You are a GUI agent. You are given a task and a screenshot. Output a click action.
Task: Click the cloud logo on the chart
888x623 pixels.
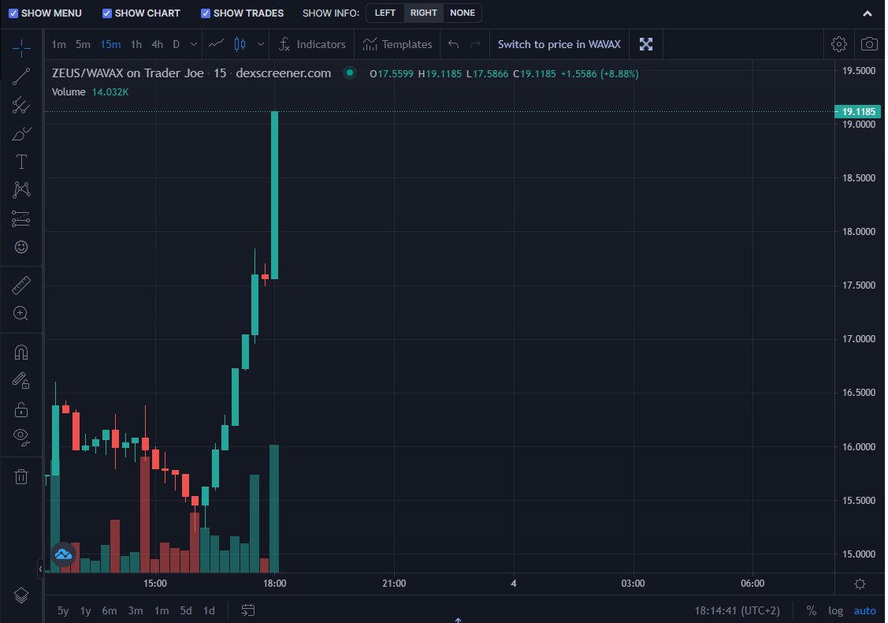[63, 554]
